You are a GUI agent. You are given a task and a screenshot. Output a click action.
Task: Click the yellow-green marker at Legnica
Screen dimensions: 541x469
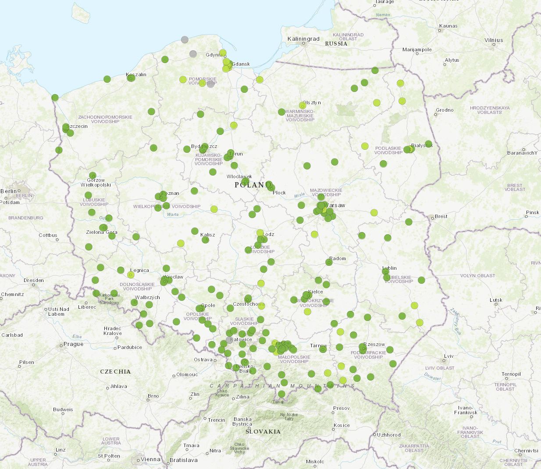point(130,275)
